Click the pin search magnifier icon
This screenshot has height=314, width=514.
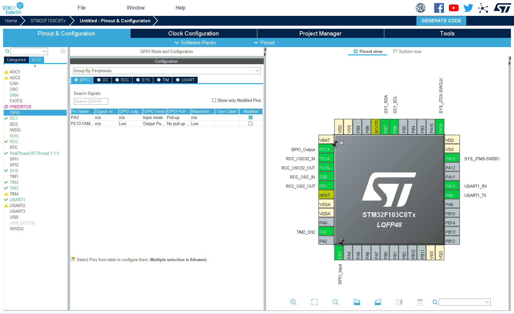435,302
